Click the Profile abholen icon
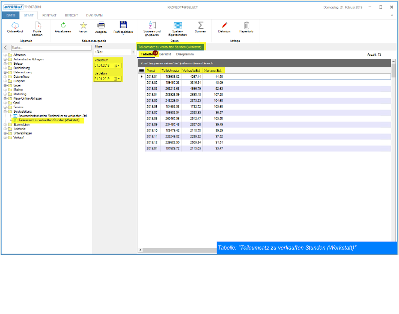This screenshot has width=399, height=314. click(x=37, y=25)
